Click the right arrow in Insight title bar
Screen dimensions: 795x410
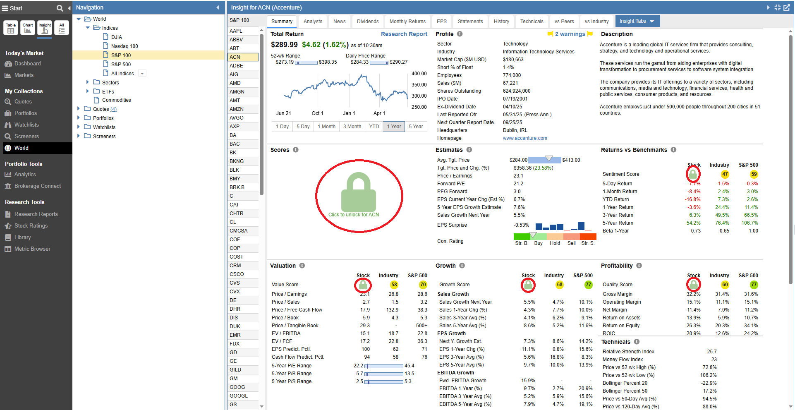[x=768, y=7]
